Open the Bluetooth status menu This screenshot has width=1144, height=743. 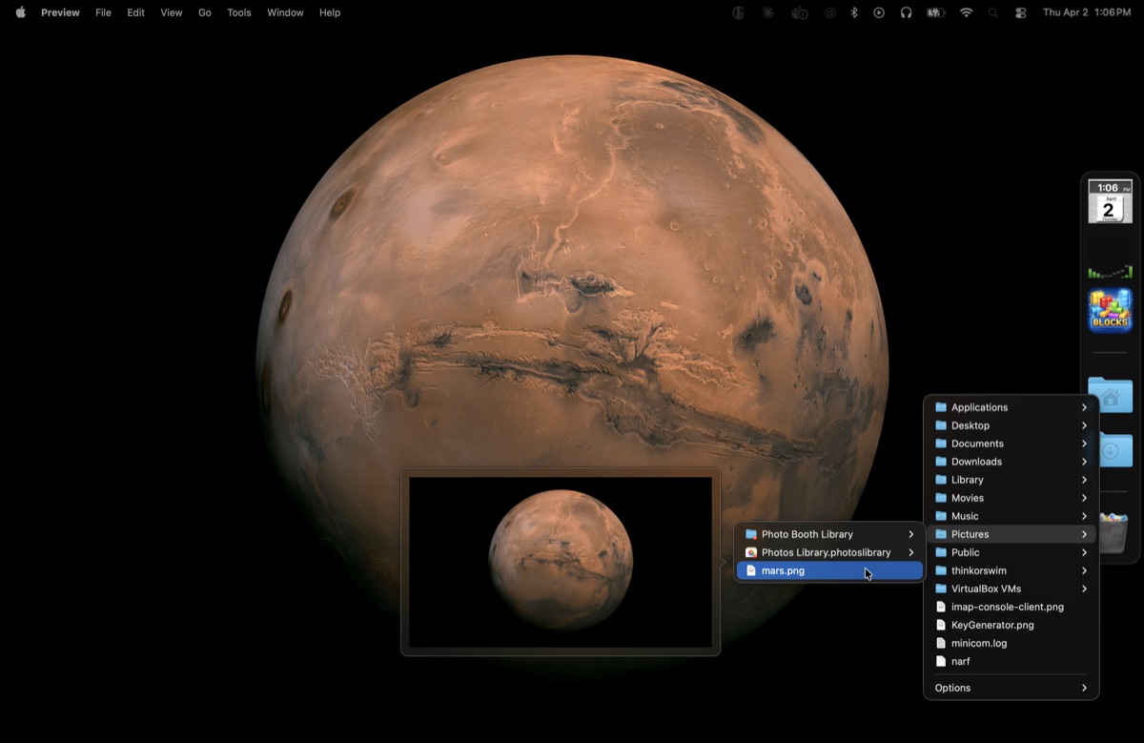[854, 12]
